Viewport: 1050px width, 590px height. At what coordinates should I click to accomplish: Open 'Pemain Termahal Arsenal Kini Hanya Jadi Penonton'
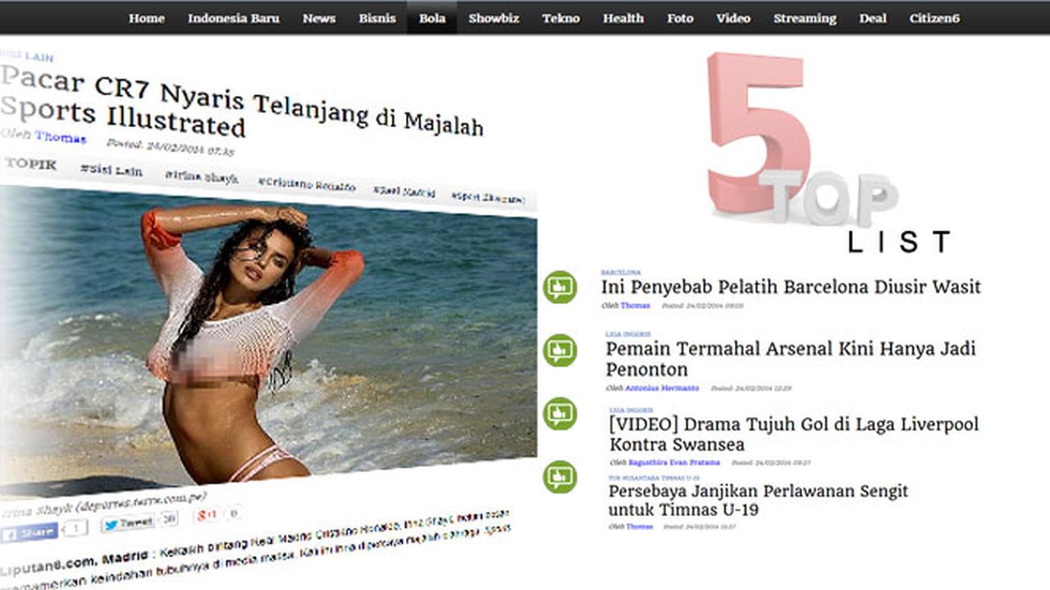pyautogui.click(x=791, y=359)
